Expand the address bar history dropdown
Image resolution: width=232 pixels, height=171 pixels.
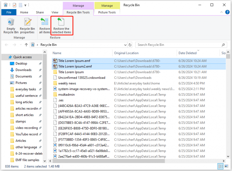pyautogui.click(x=125, y=45)
